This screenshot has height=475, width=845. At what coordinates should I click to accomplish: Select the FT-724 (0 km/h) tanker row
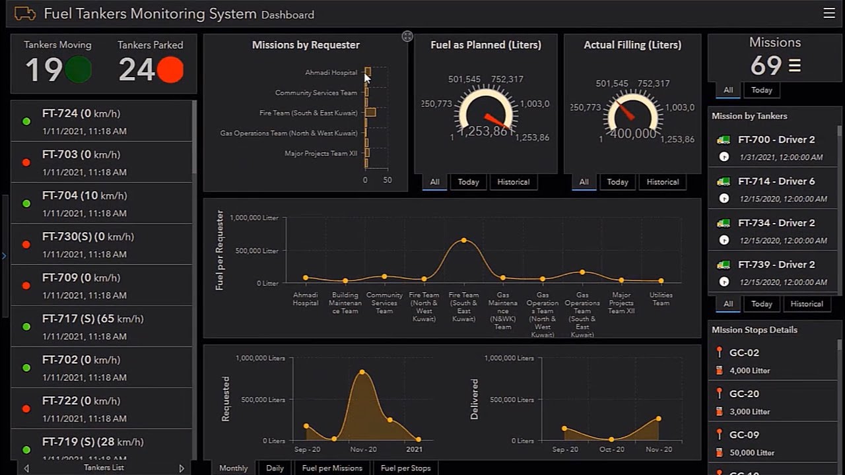(101, 121)
